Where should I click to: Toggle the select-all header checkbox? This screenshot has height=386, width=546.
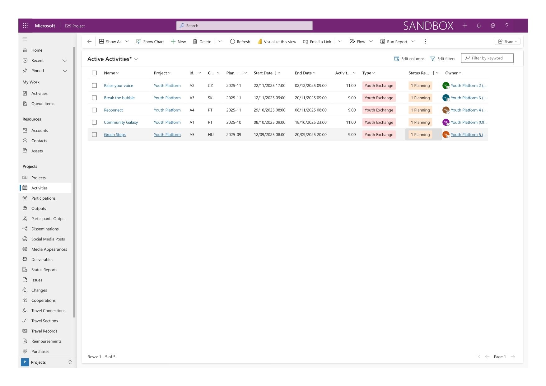[x=95, y=73]
